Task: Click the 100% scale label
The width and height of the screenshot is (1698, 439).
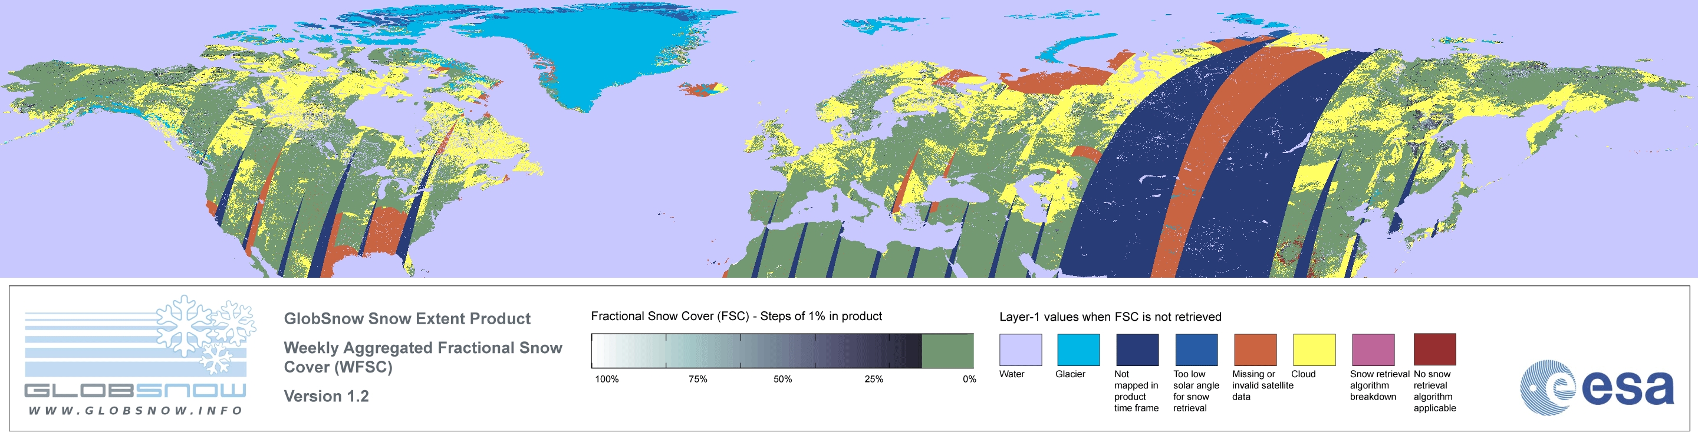Action: click(607, 379)
